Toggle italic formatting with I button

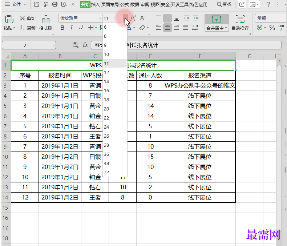(71, 28)
